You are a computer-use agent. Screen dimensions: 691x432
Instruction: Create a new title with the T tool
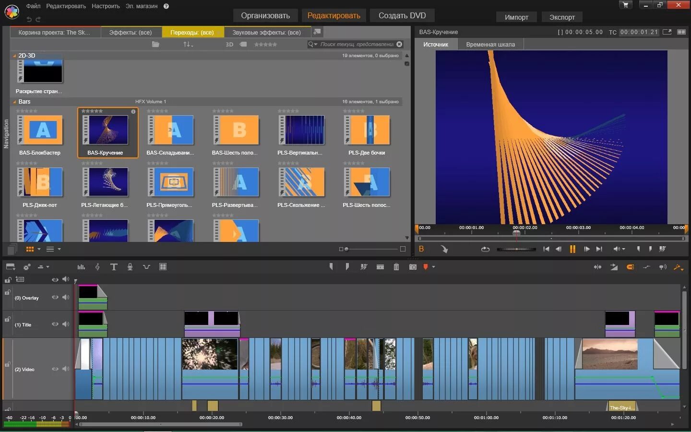114,267
